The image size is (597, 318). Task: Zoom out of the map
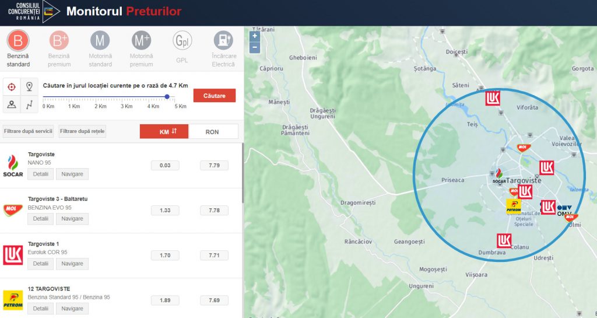click(x=255, y=48)
